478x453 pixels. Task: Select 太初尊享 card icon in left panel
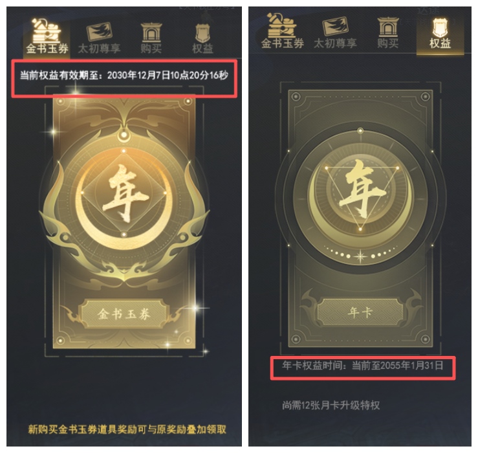click(100, 32)
